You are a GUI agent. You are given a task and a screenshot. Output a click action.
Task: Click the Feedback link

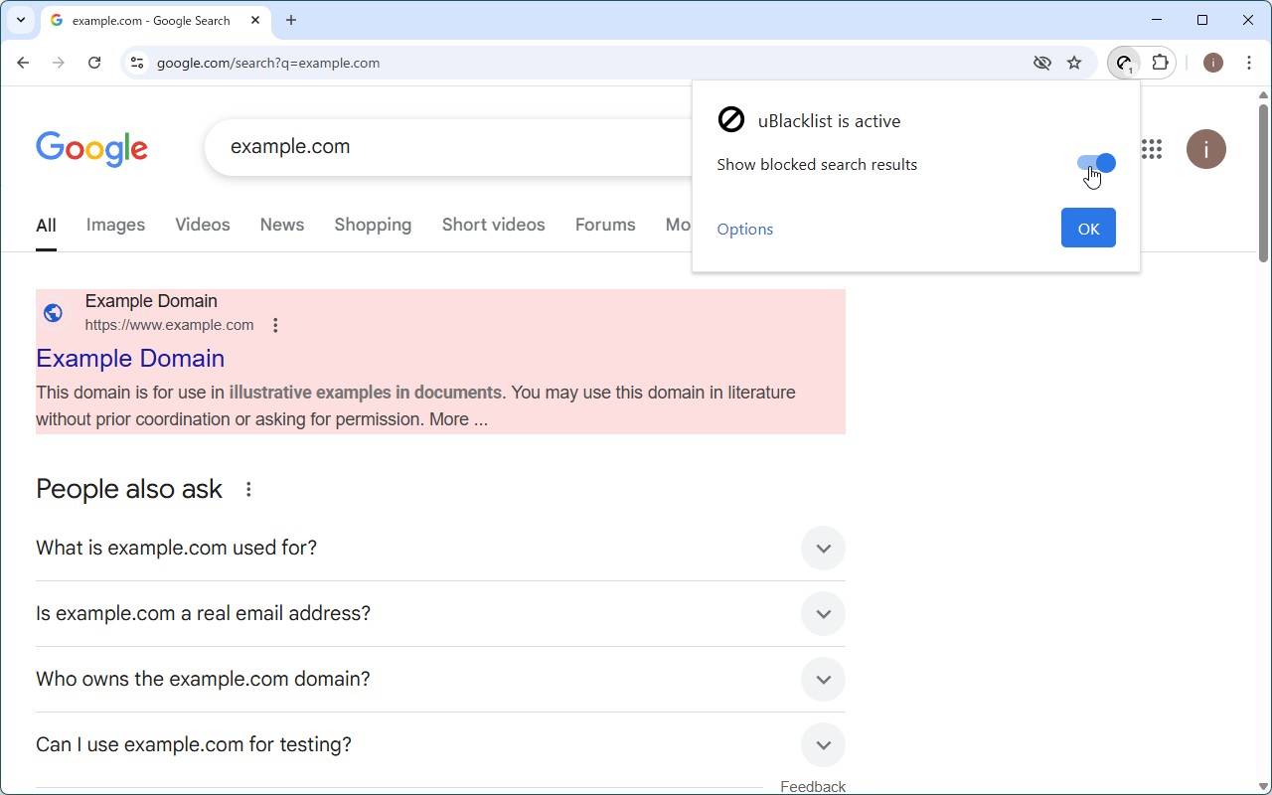click(813, 786)
